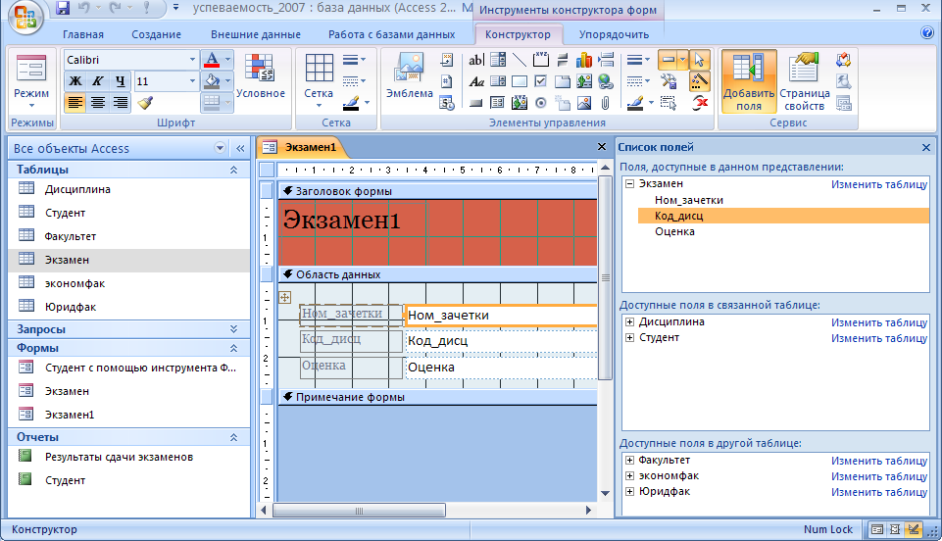Toggle Underline (Ч) formatting
Screen dimensions: 942x541
(121, 81)
